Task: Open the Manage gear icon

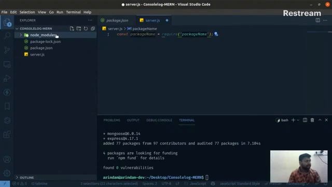Action: [7, 173]
